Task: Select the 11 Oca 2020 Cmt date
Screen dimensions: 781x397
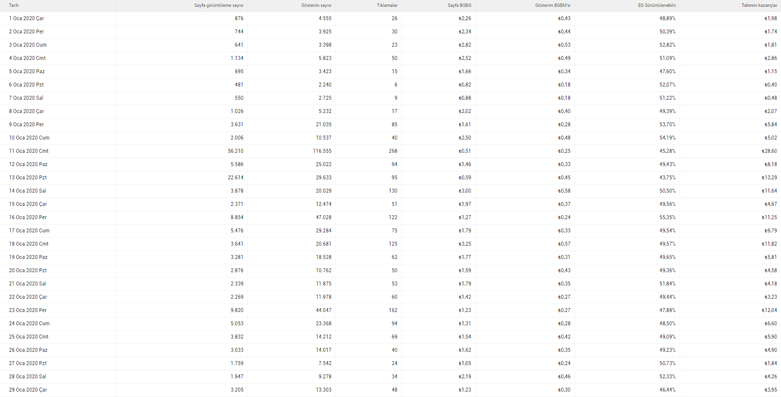Action: (x=29, y=151)
